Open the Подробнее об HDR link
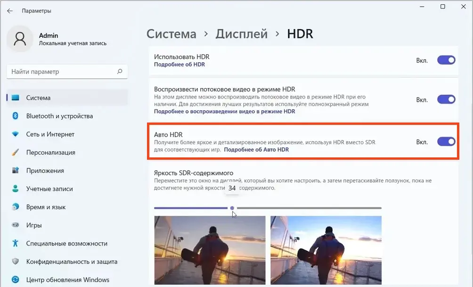This screenshot has height=287, width=473. click(x=179, y=65)
